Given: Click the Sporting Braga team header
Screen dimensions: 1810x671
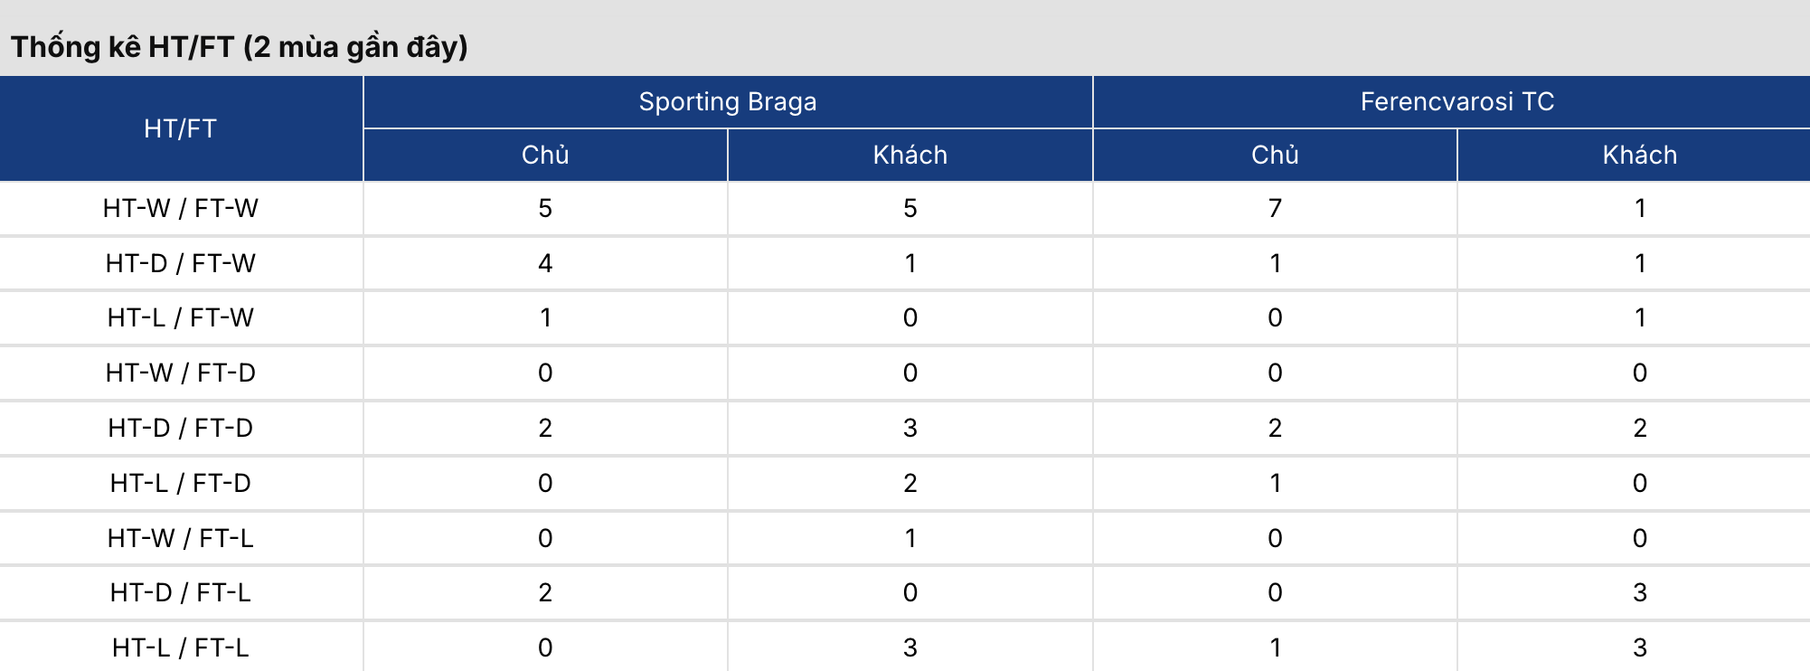Looking at the screenshot, I should 728,102.
